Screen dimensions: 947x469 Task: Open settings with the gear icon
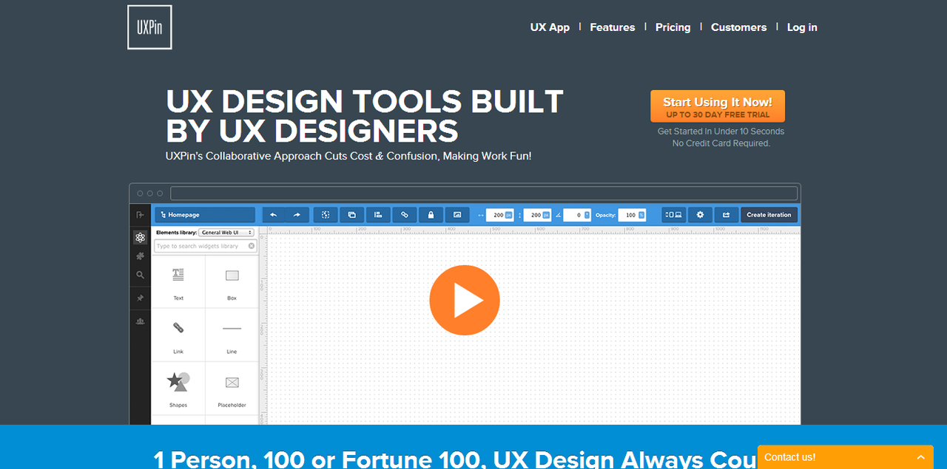(700, 215)
